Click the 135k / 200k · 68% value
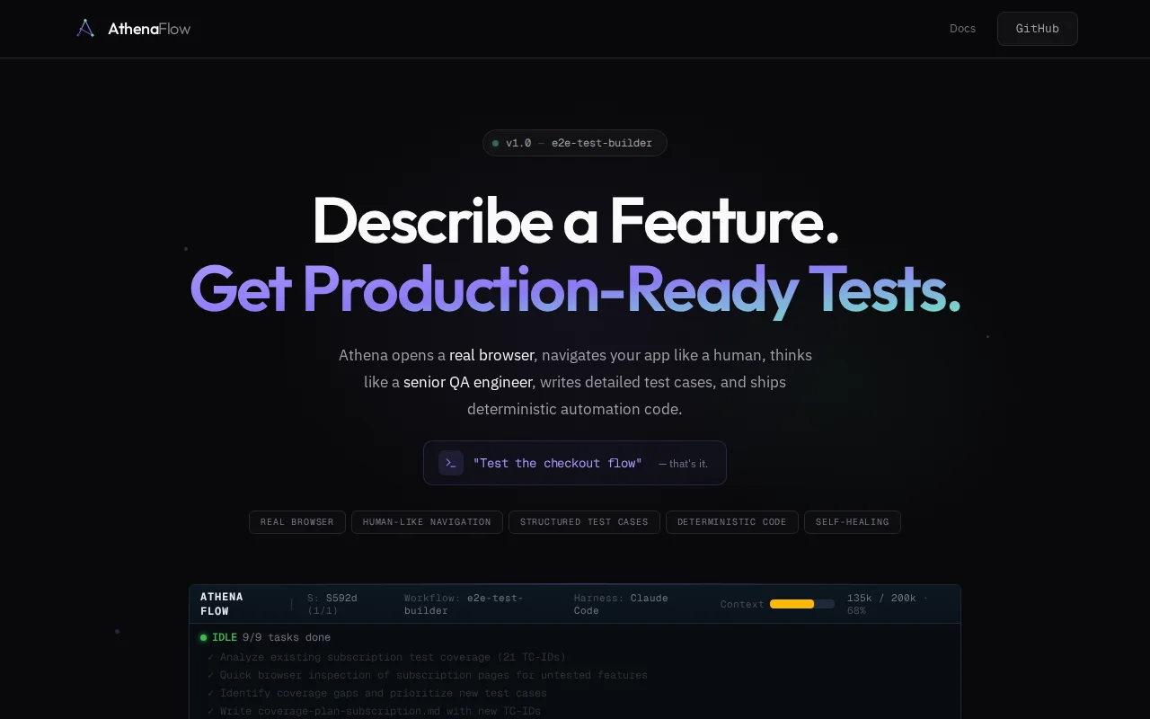 click(x=888, y=604)
